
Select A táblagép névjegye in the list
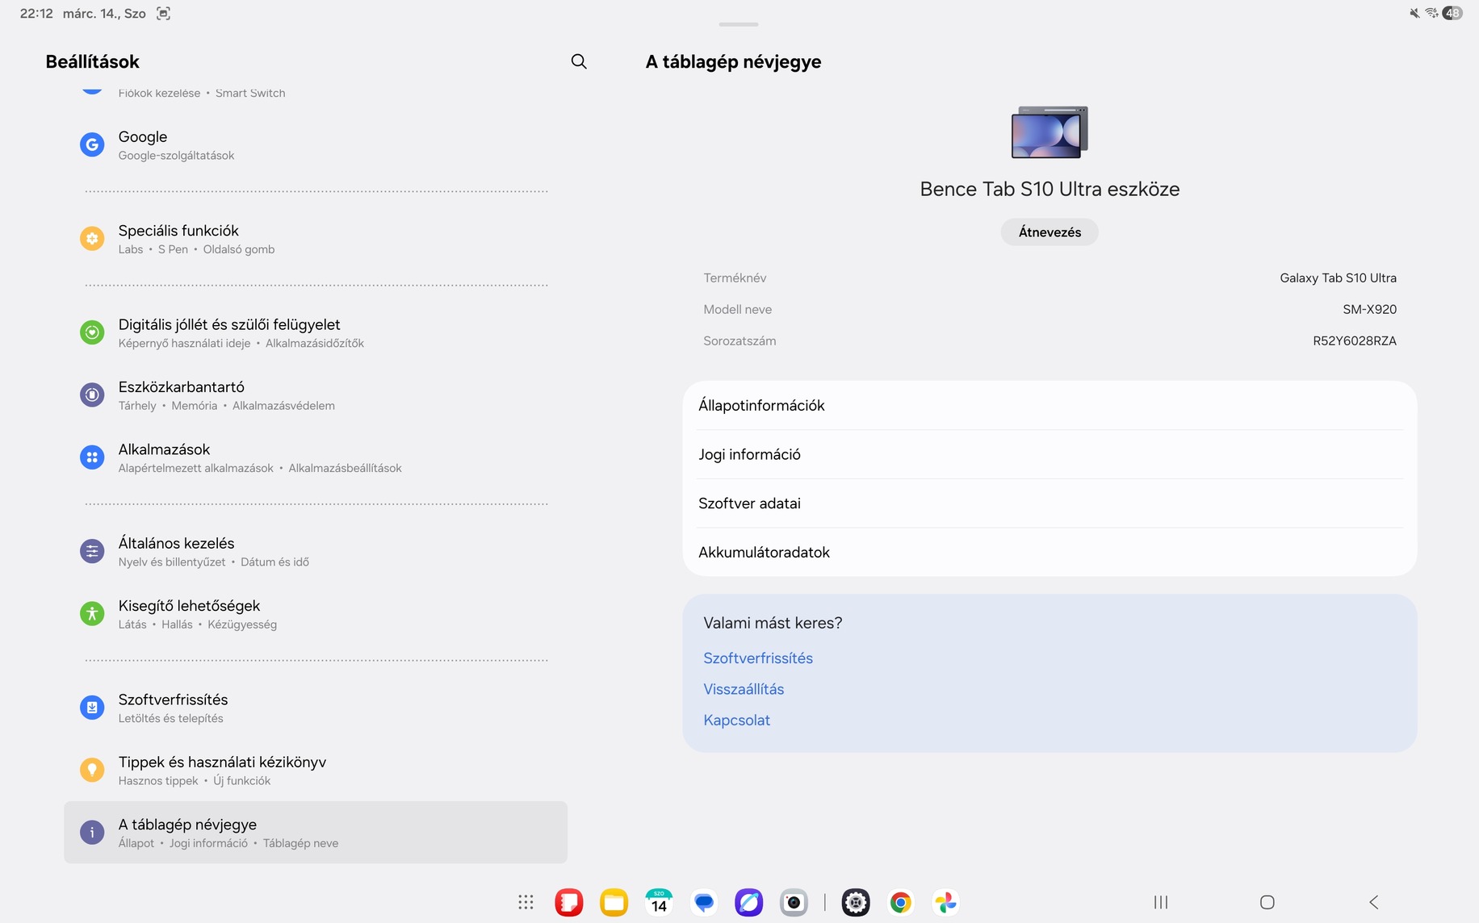(x=316, y=832)
